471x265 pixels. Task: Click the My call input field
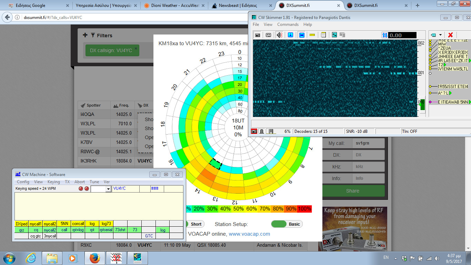368,143
